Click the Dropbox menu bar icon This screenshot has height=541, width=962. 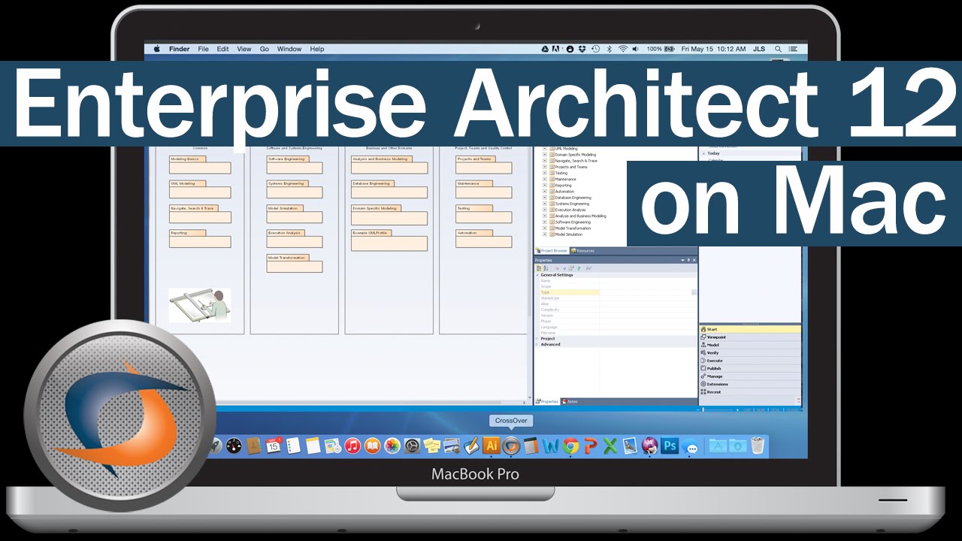tap(582, 49)
